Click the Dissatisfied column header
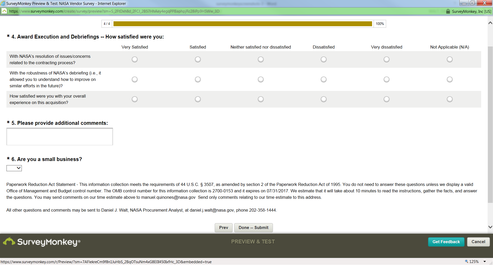This screenshot has width=493, height=265. (324, 47)
